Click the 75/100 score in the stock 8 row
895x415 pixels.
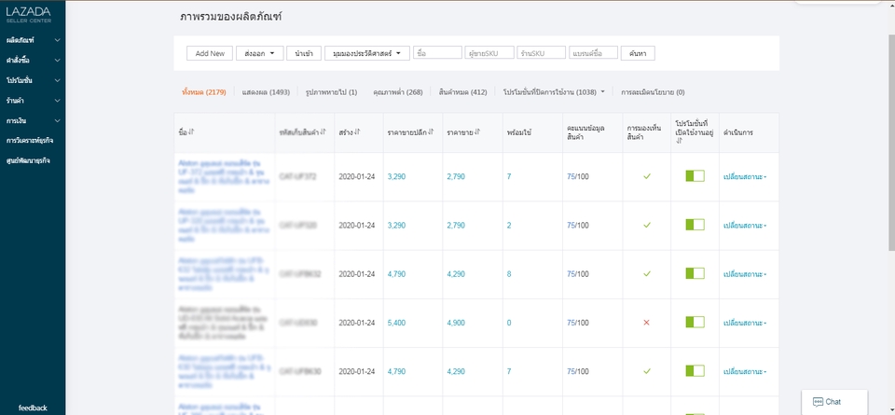click(x=578, y=274)
